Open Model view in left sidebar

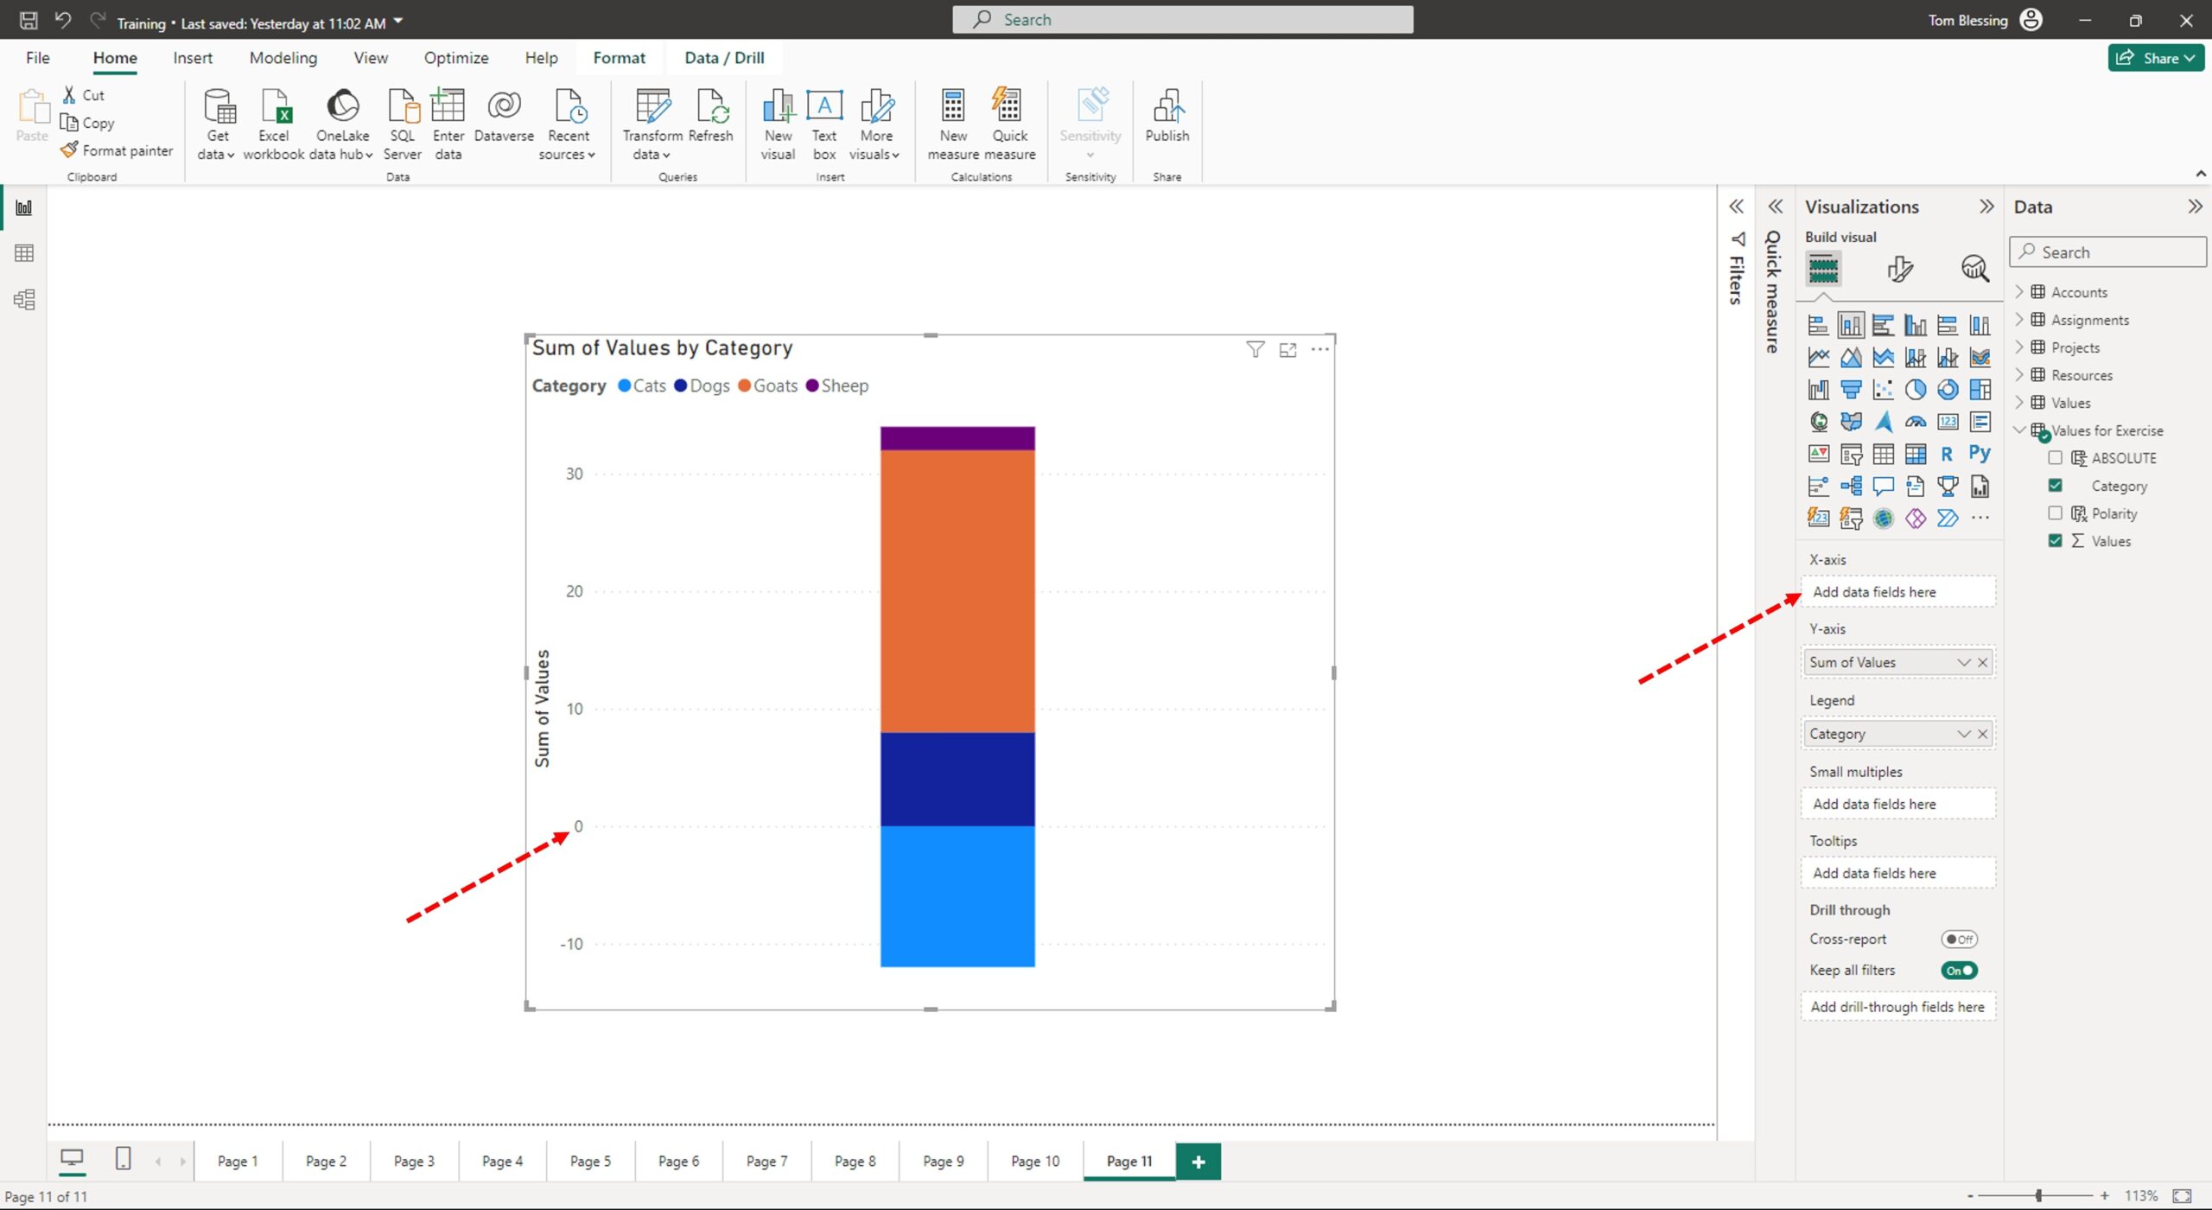coord(24,300)
